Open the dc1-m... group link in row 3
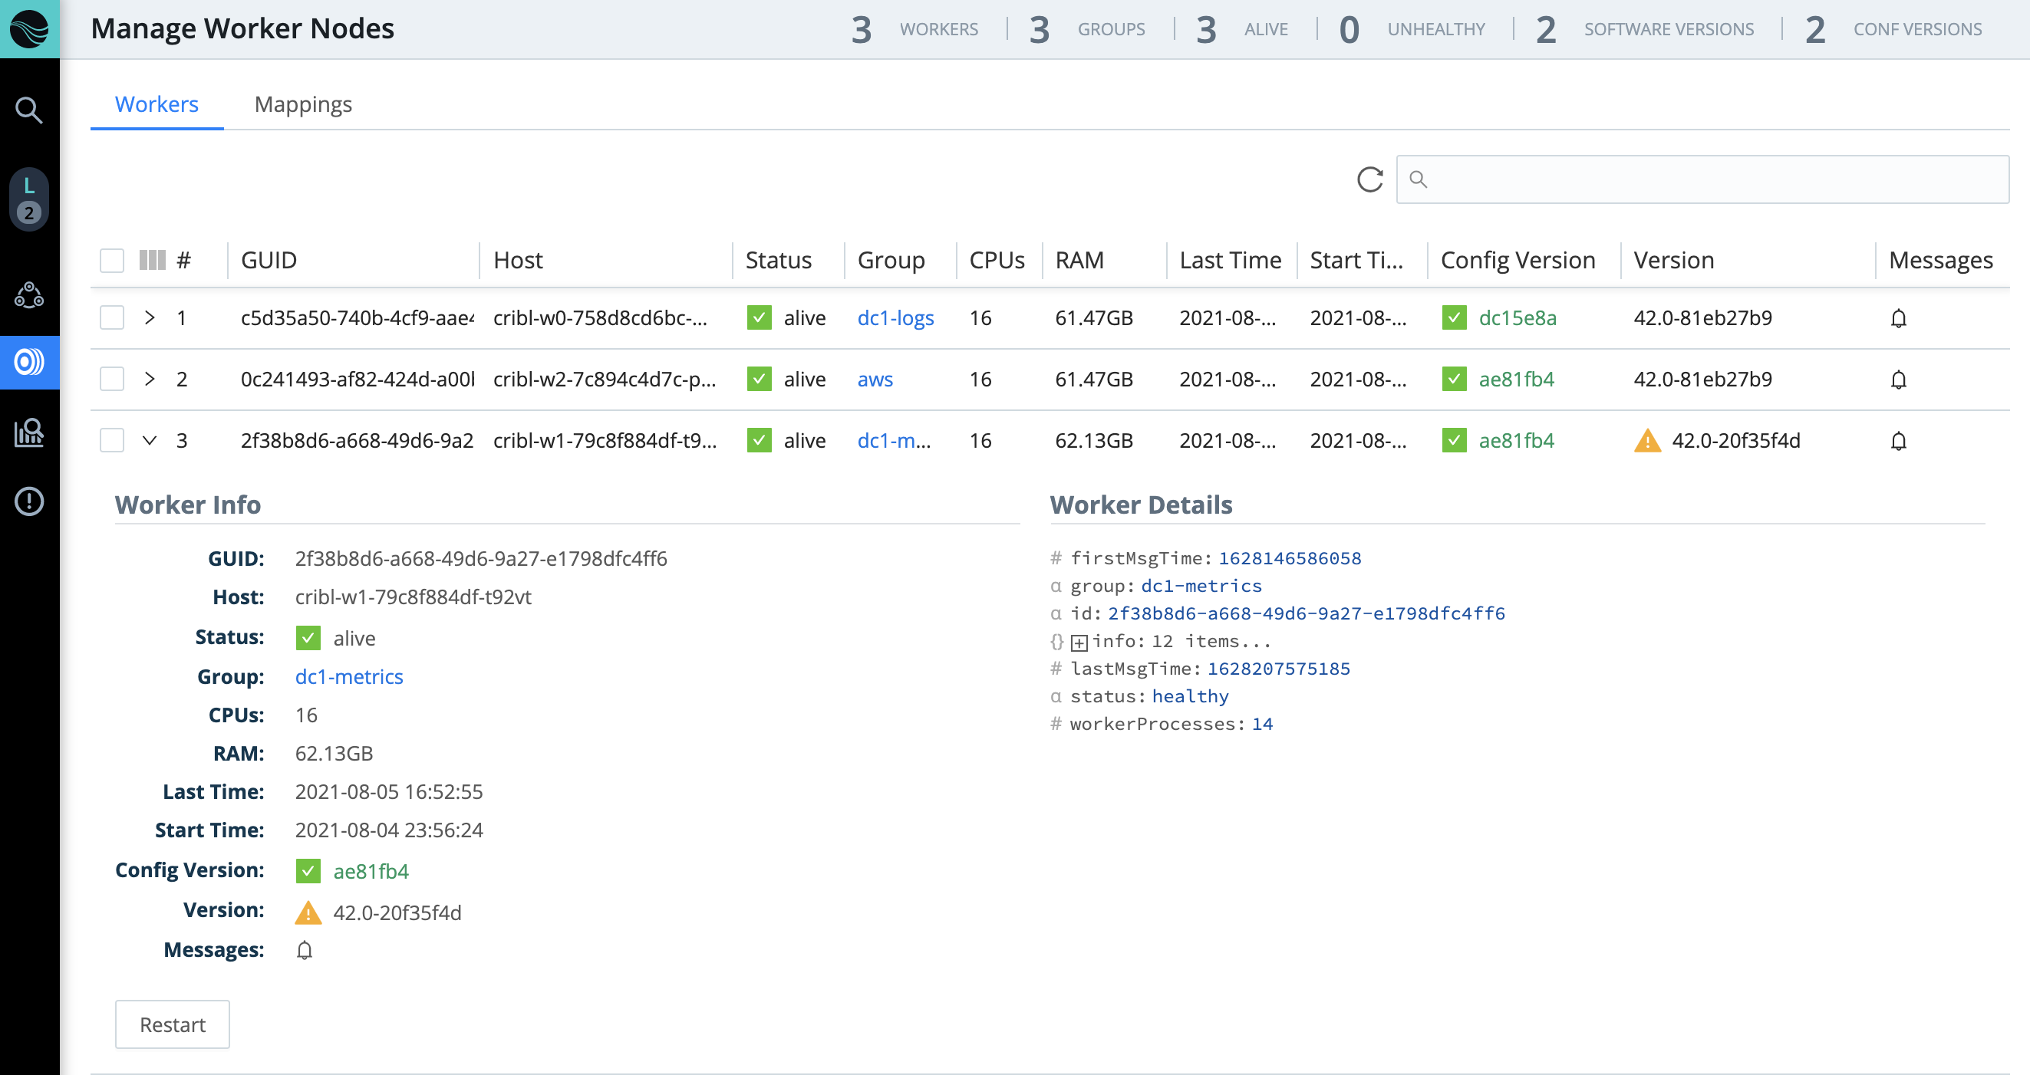Screen dimensions: 2030x1075 point(894,440)
